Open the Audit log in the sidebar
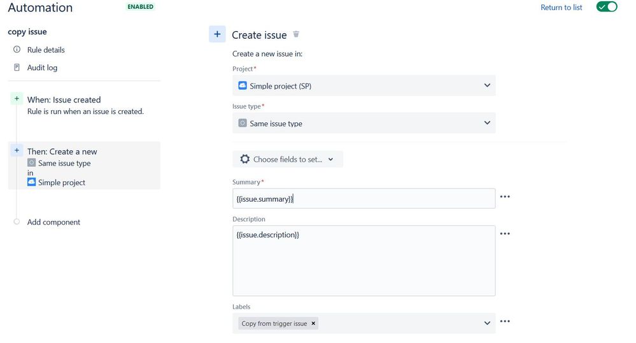This screenshot has height=343, width=636. 42,67
